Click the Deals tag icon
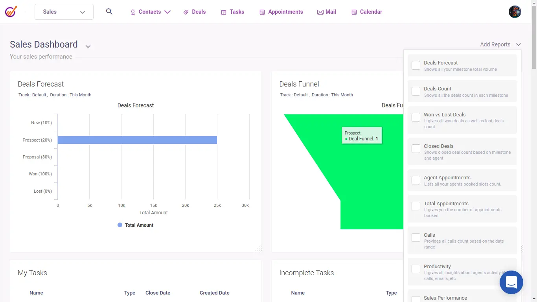 [x=186, y=12]
